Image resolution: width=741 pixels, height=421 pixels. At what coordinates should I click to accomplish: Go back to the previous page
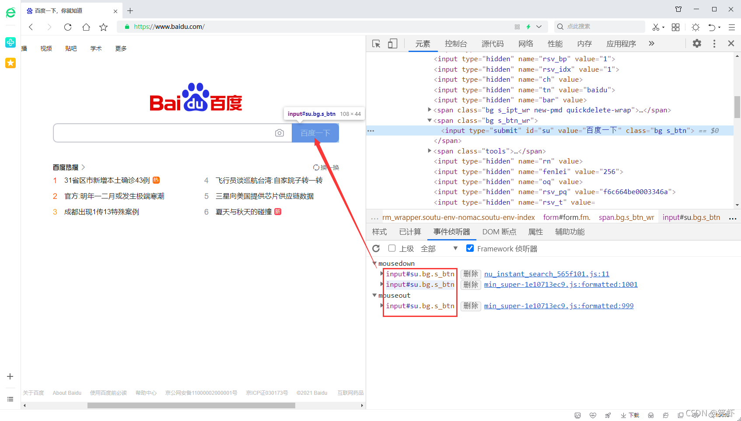click(x=31, y=27)
